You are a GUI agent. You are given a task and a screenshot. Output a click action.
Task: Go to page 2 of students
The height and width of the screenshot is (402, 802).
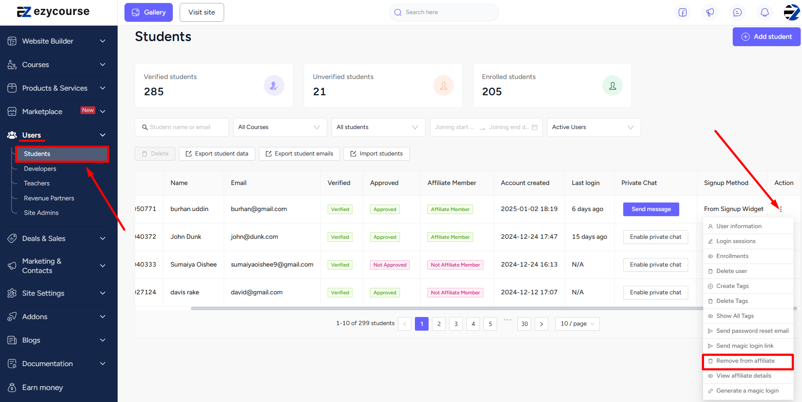pyautogui.click(x=439, y=324)
